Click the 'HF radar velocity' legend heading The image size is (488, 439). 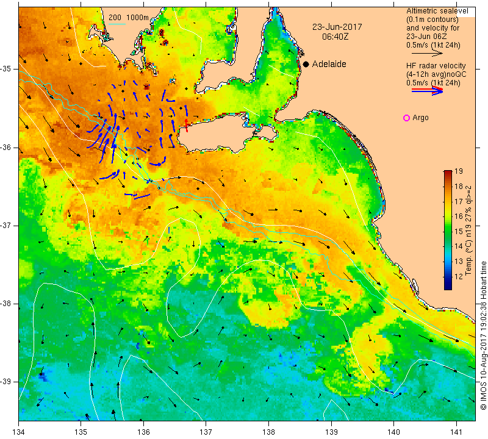point(436,66)
